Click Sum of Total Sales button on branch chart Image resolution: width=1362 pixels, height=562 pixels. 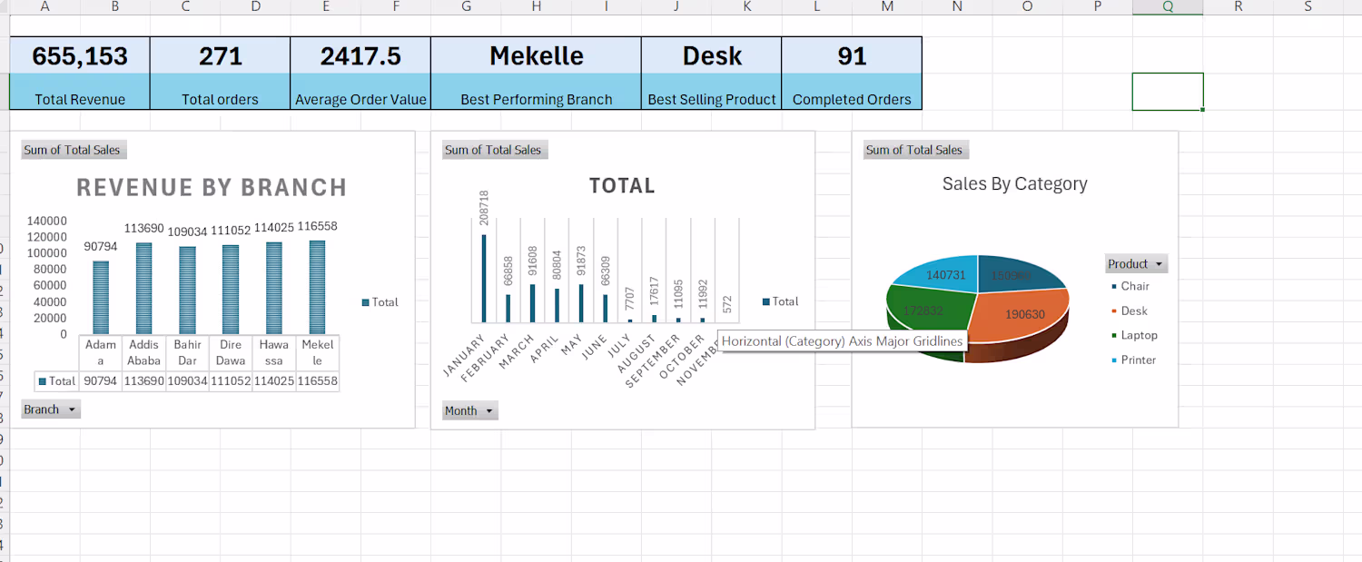[x=72, y=150]
